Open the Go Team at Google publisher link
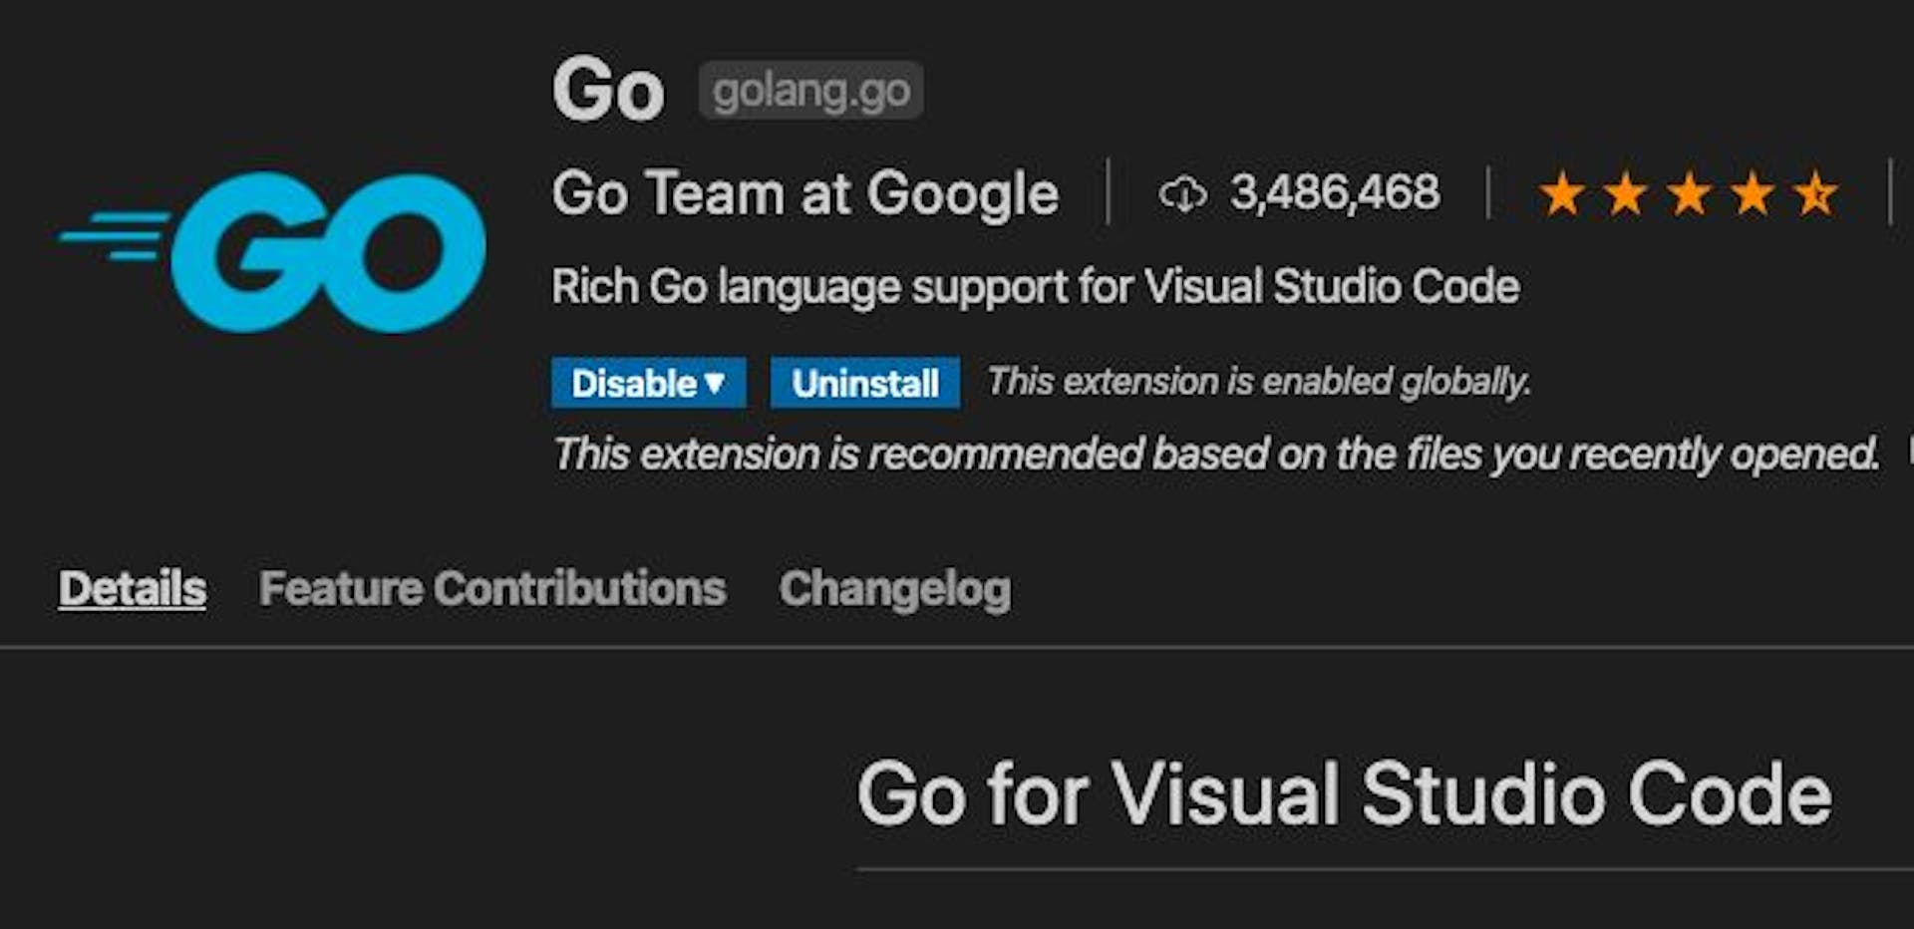The width and height of the screenshot is (1914, 929). [804, 193]
